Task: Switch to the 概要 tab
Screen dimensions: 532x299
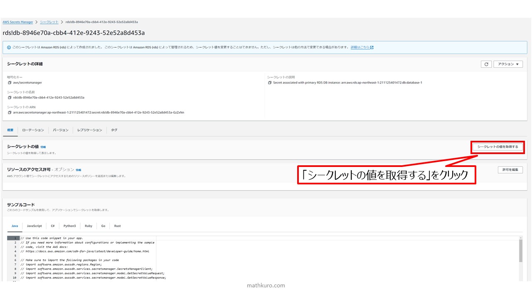Action: coord(10,130)
